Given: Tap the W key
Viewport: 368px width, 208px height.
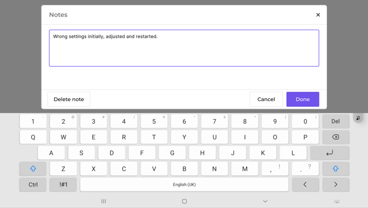Looking at the screenshot, I should [63, 137].
